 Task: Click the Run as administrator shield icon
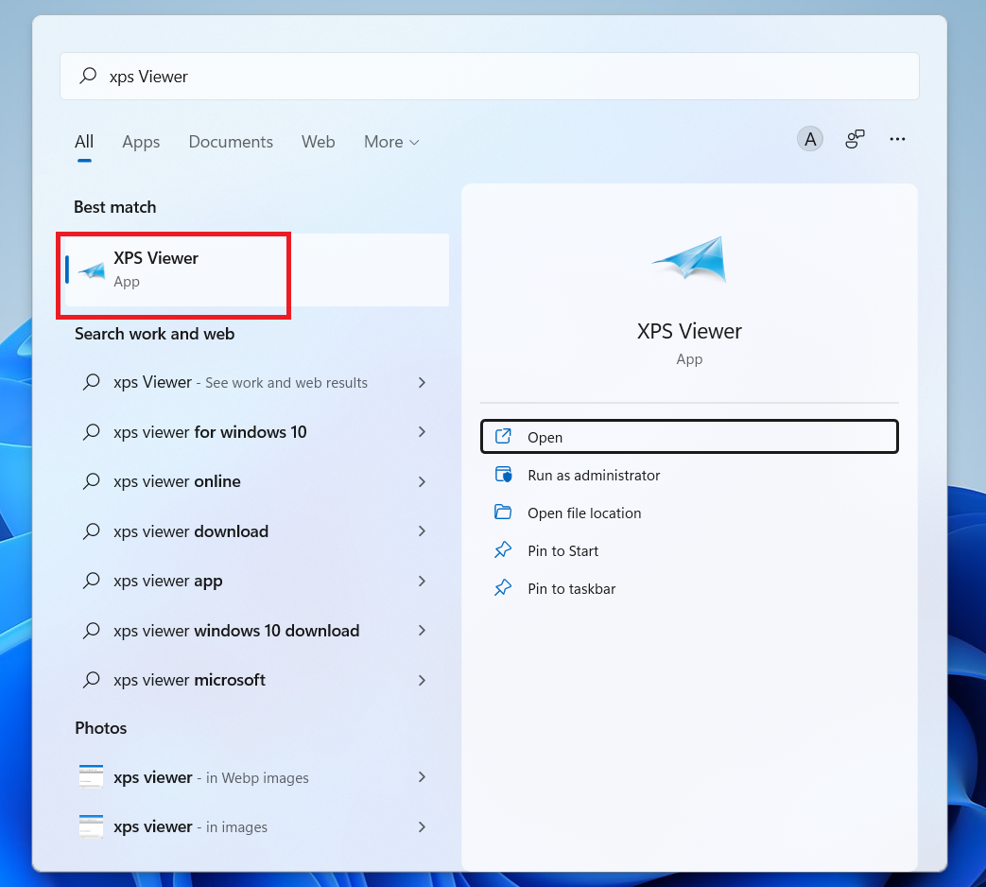(x=503, y=475)
